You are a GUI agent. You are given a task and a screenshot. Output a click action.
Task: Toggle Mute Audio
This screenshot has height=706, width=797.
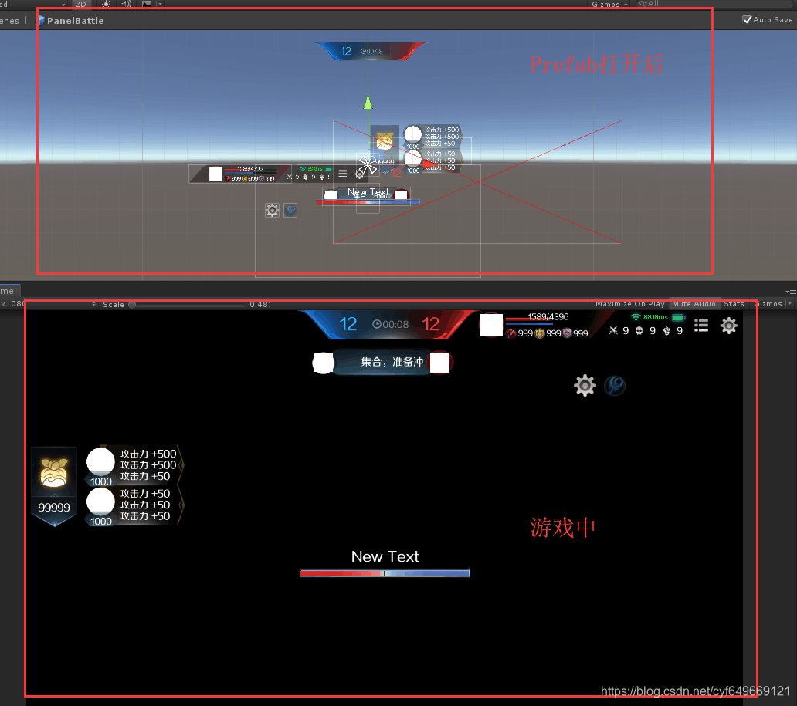694,304
